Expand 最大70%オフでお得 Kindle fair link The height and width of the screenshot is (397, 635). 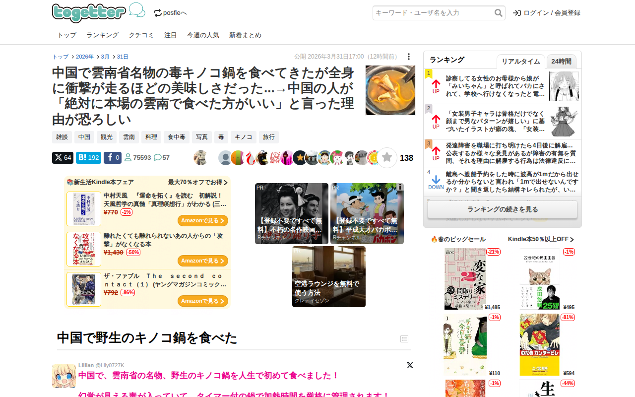coord(198,182)
